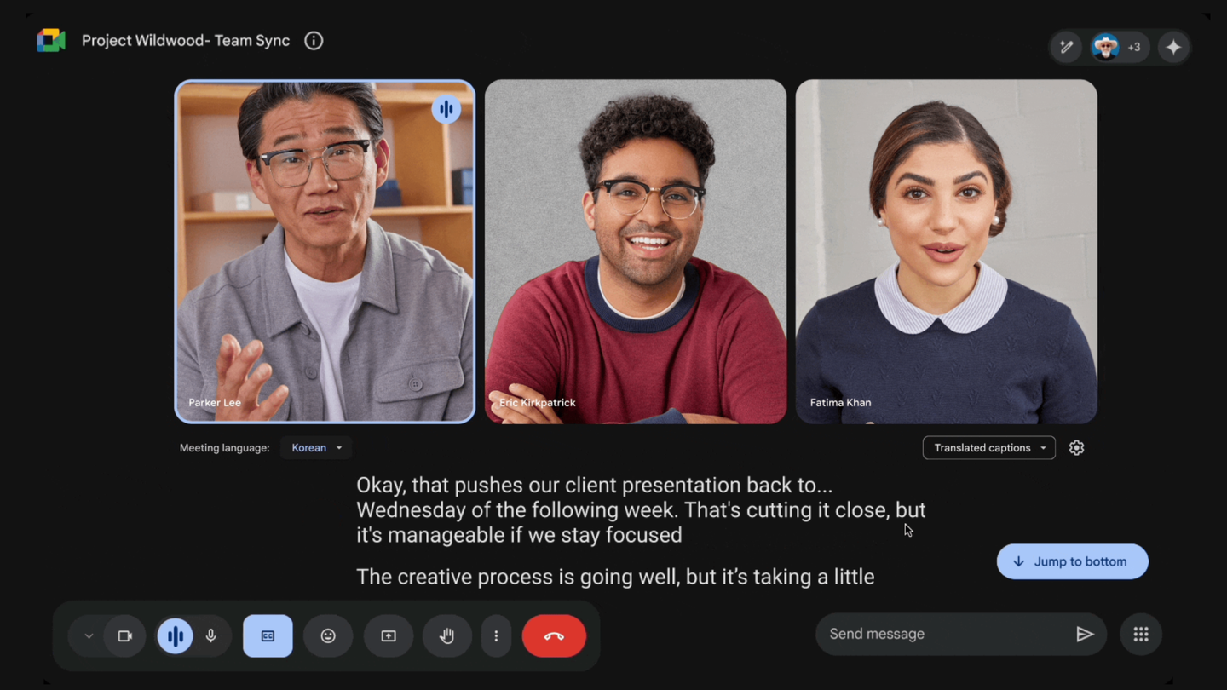Open the apps grid icon

click(1140, 634)
